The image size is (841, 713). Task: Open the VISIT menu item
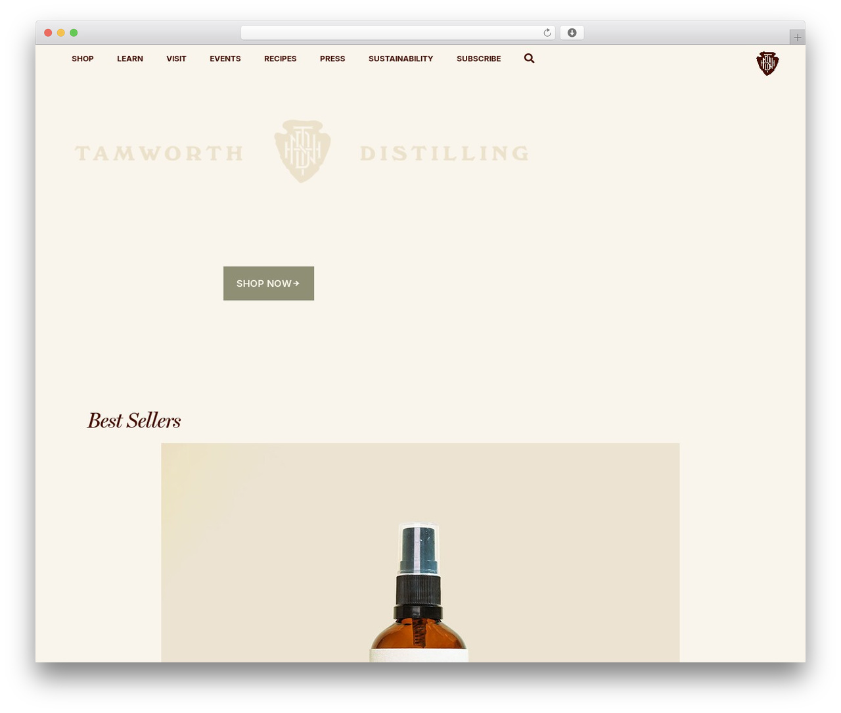(x=176, y=59)
